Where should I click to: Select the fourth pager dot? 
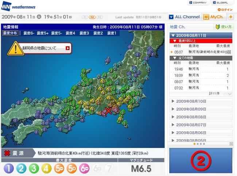(x=204, y=144)
